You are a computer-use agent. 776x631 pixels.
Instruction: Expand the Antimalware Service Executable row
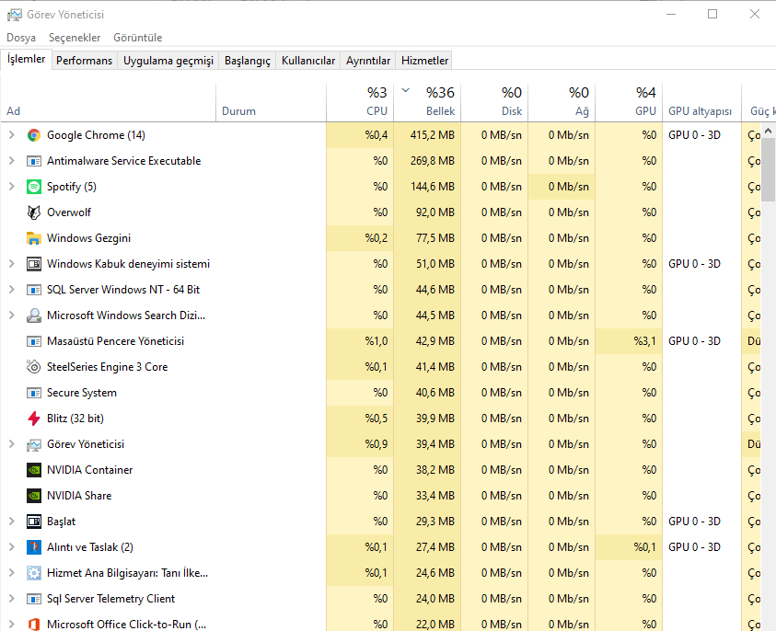[x=11, y=161]
